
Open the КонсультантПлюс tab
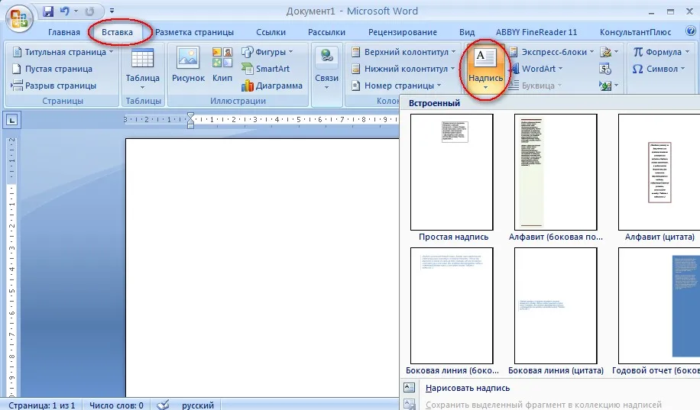pos(635,32)
